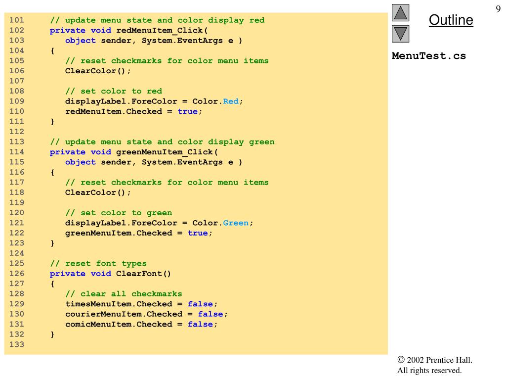This screenshot has height=380, width=506.
Task: Click the '// set color to red' comment
Action: click(x=114, y=91)
